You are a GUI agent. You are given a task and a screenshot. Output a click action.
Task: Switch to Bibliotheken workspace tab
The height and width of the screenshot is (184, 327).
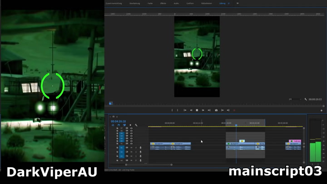coord(207,3)
